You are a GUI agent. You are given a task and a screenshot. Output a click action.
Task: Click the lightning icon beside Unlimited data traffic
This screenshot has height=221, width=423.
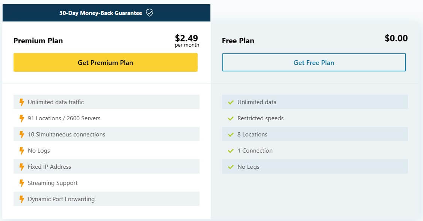tap(21, 102)
